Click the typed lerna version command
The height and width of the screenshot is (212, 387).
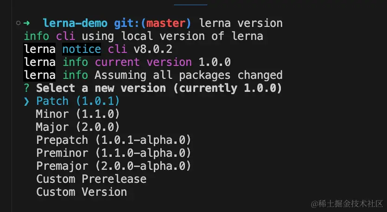tap(241, 23)
